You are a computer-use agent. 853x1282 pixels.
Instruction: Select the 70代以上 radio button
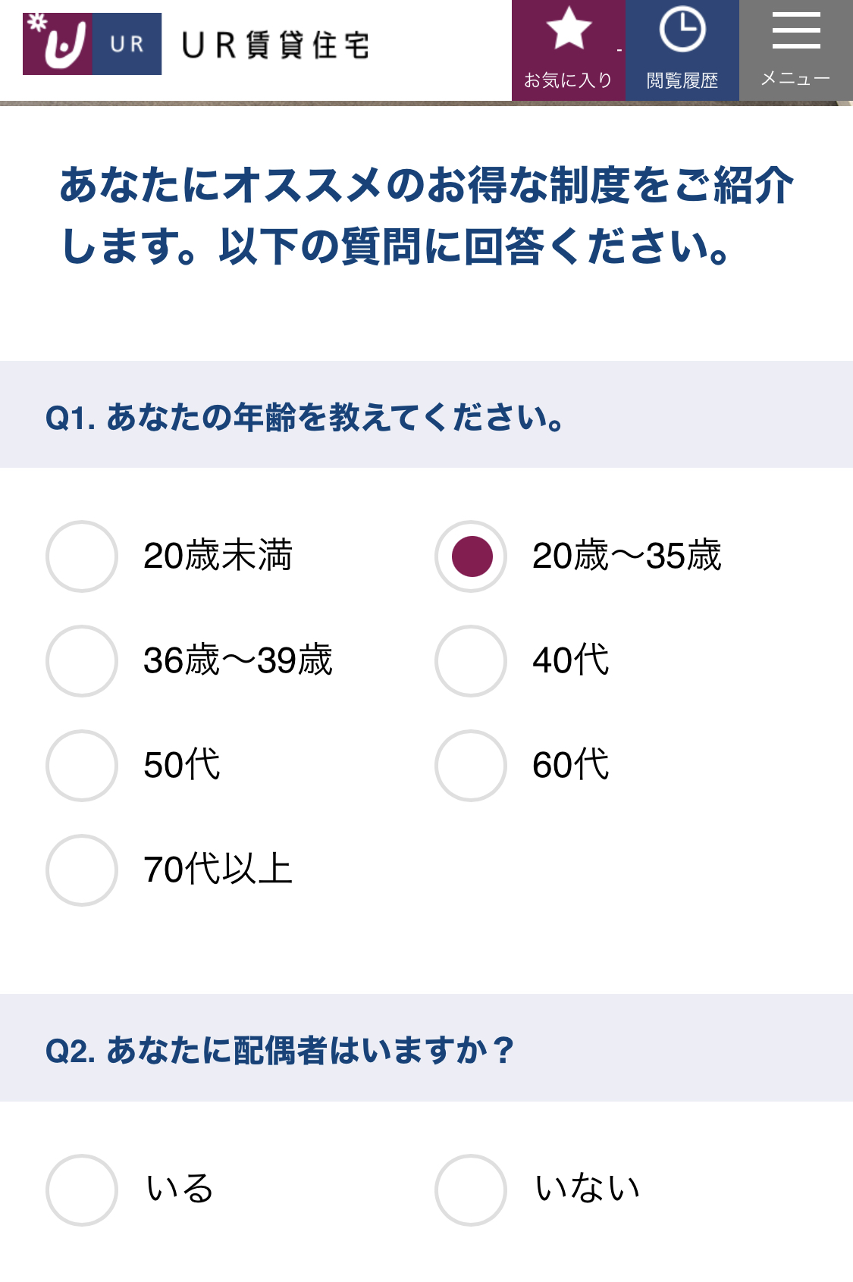82,870
